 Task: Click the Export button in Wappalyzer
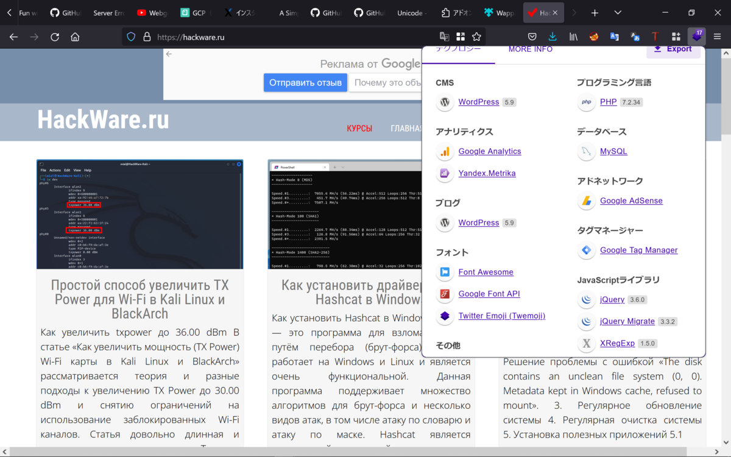coord(673,49)
